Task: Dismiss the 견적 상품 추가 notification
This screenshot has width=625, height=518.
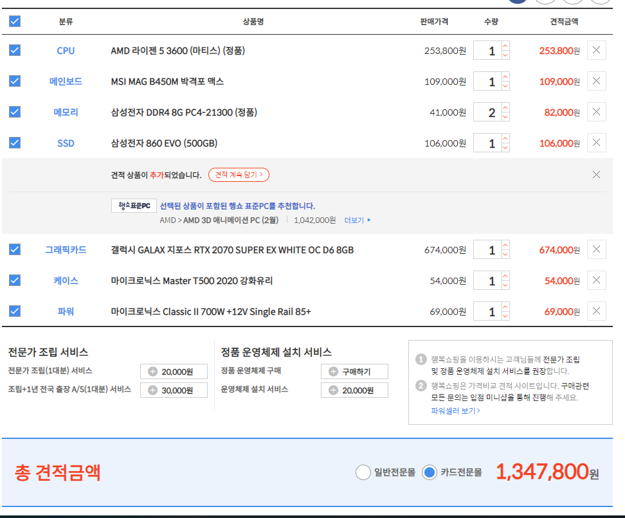Action: coord(596,174)
